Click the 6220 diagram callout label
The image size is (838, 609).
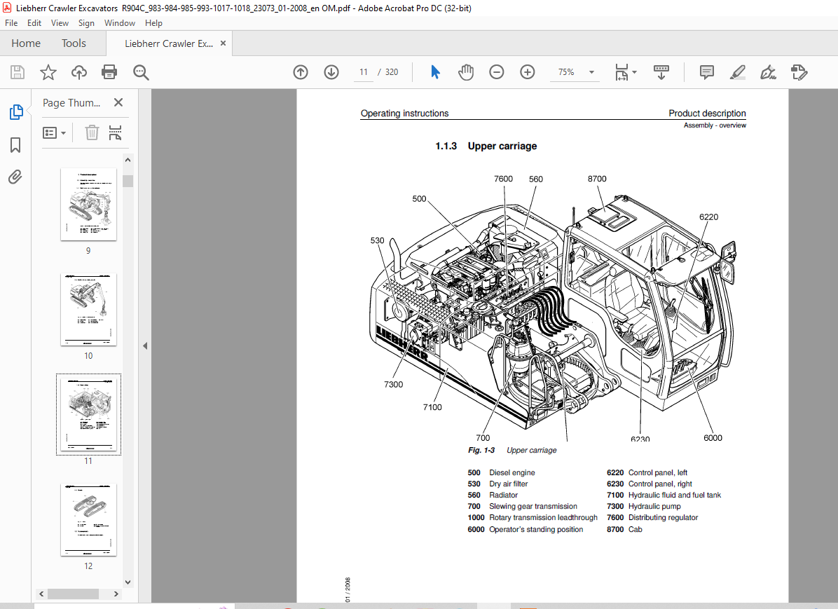(x=708, y=217)
